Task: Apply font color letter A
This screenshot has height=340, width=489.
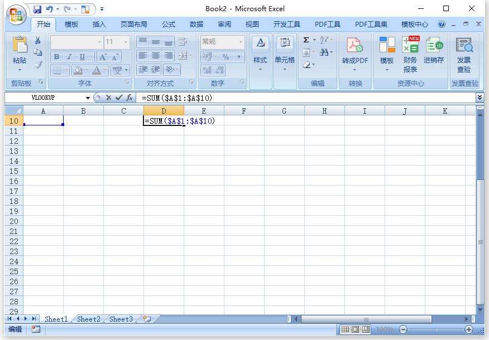Action: tap(97, 70)
